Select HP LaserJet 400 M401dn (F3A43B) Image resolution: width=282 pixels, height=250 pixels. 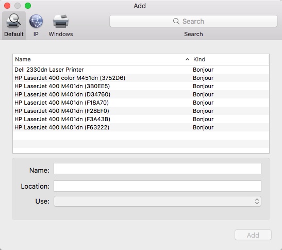(141, 119)
